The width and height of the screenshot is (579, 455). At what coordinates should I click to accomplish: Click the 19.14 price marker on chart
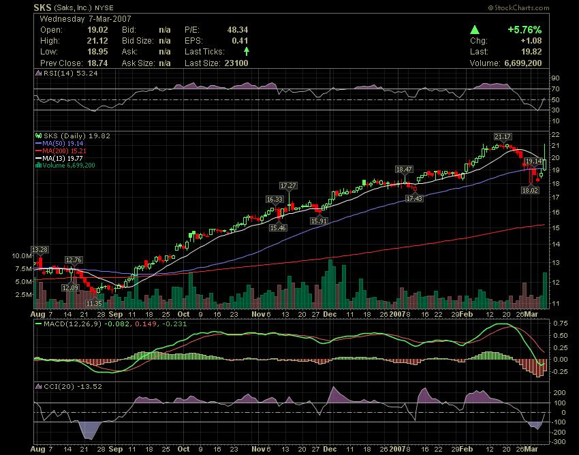pyautogui.click(x=534, y=161)
